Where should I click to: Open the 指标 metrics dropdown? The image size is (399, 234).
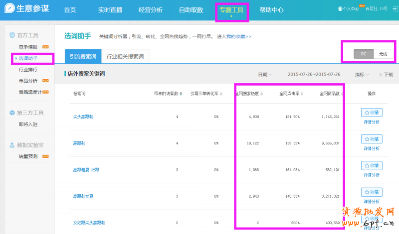(x=362, y=74)
